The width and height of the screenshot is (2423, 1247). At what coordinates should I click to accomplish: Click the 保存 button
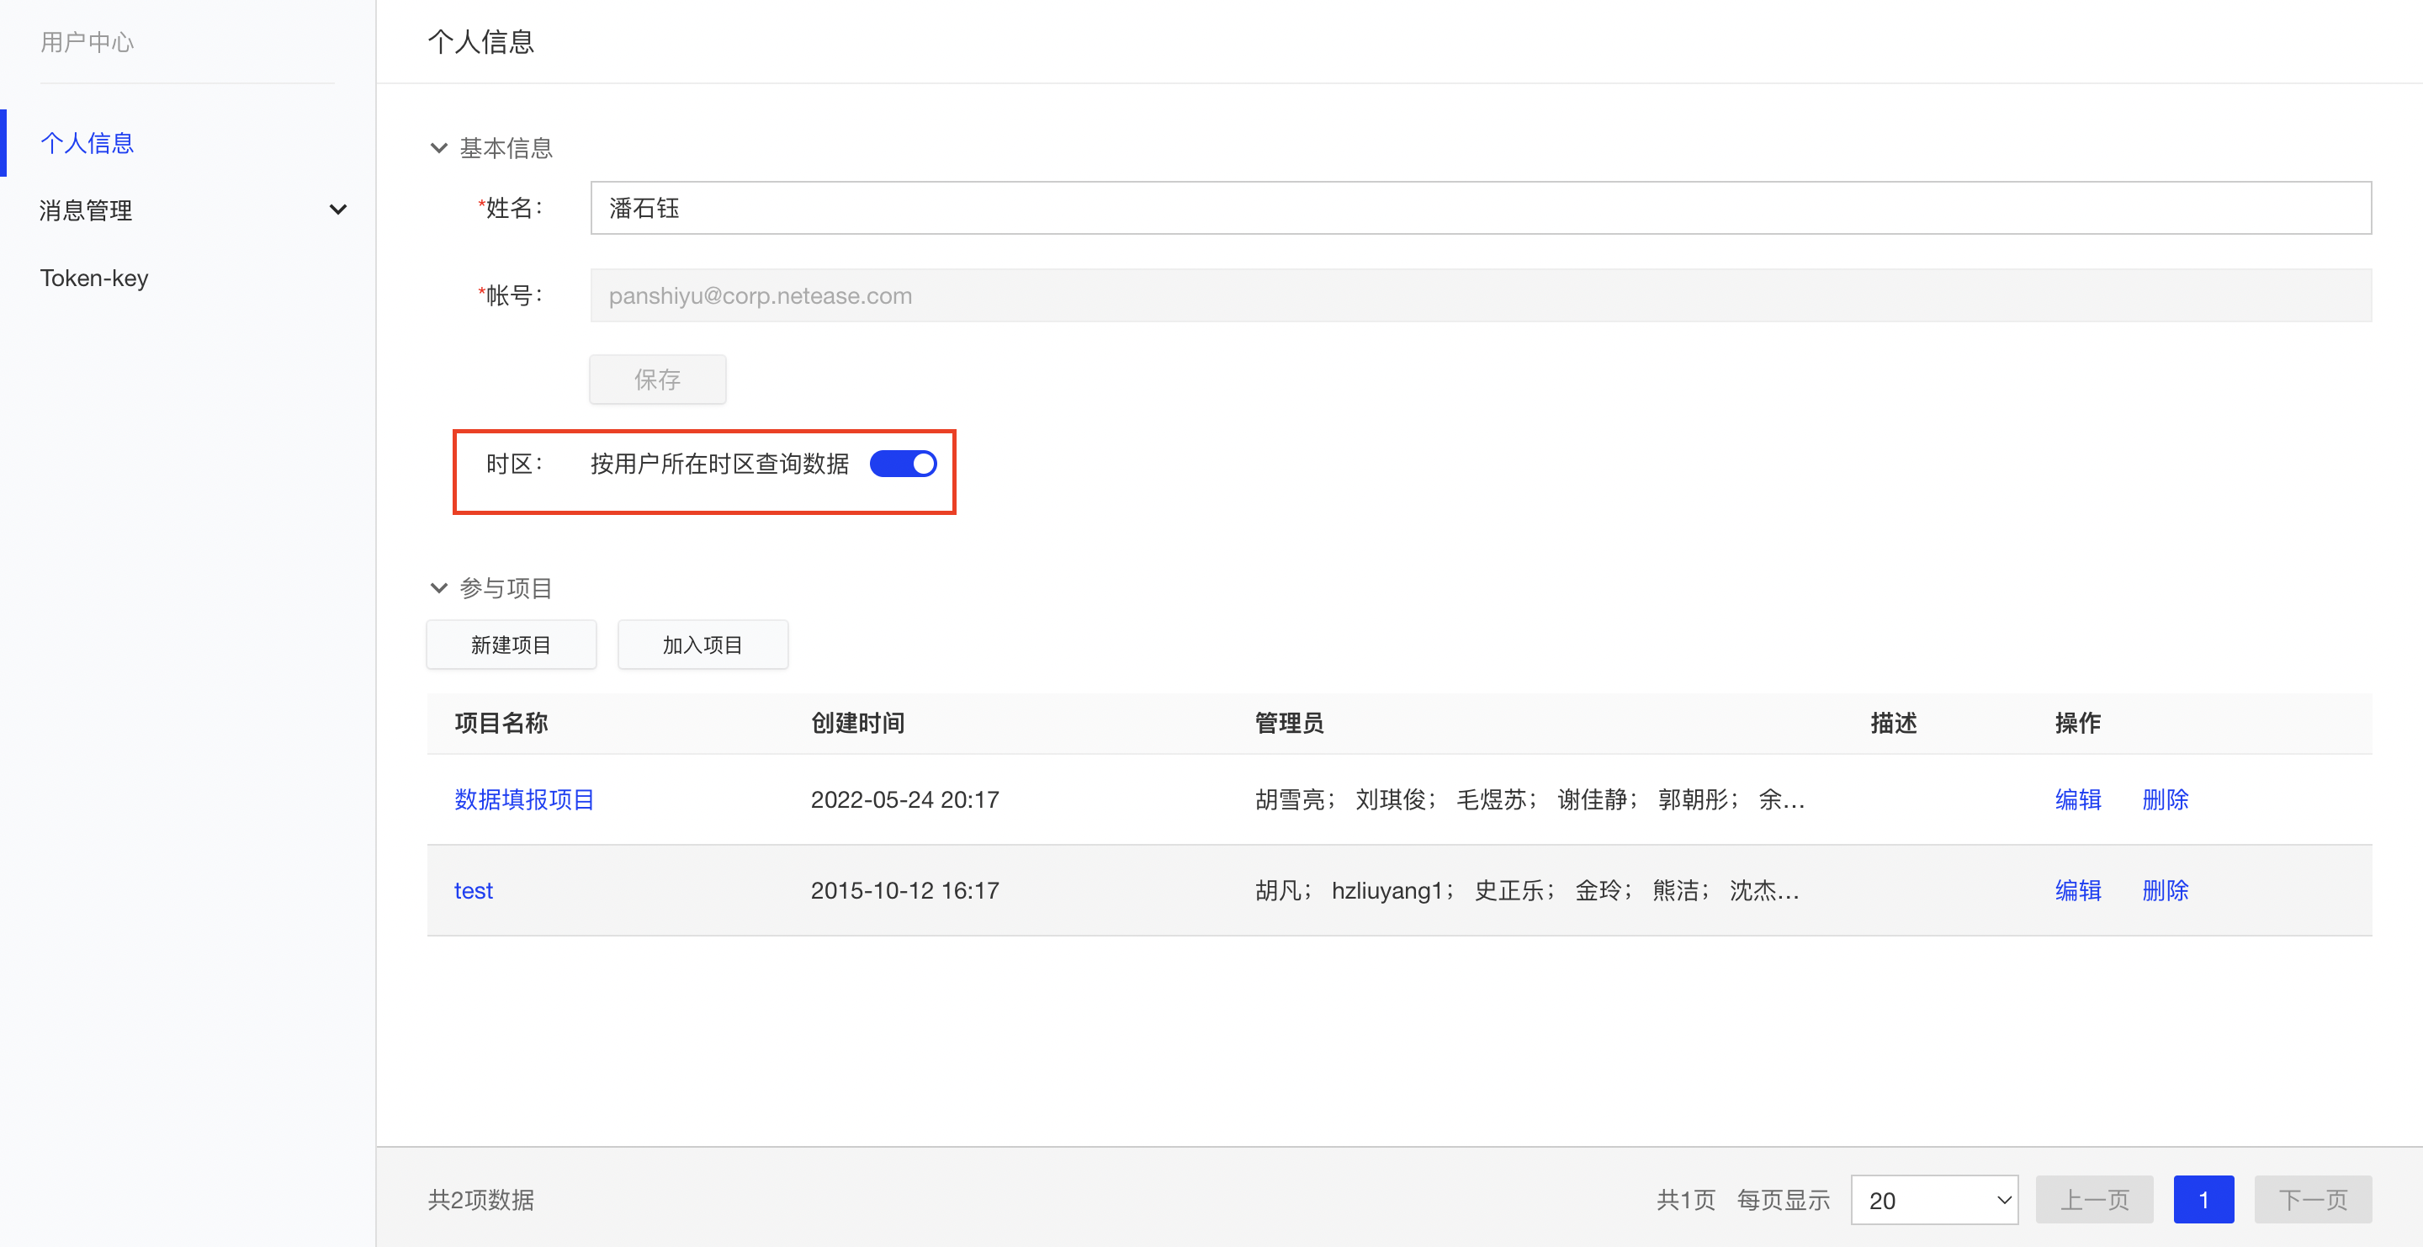(656, 379)
